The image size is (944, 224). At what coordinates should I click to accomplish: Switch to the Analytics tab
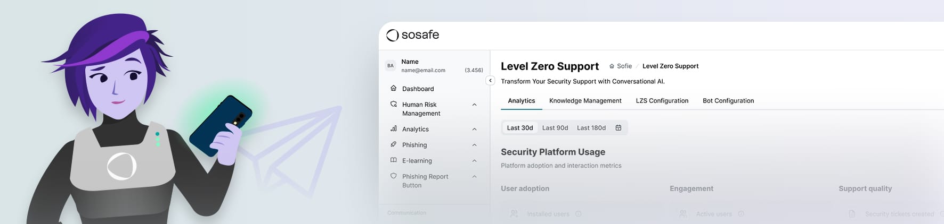(522, 101)
